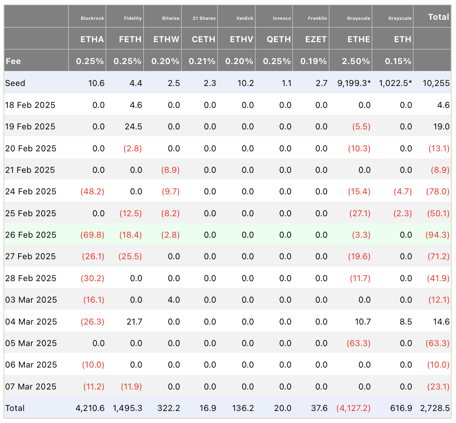This screenshot has width=456, height=423.
Task: Select the ETHW 0.20% fee cell
Action: (x=165, y=61)
